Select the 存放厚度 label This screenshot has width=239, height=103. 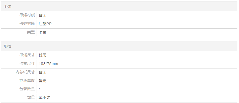27,81
